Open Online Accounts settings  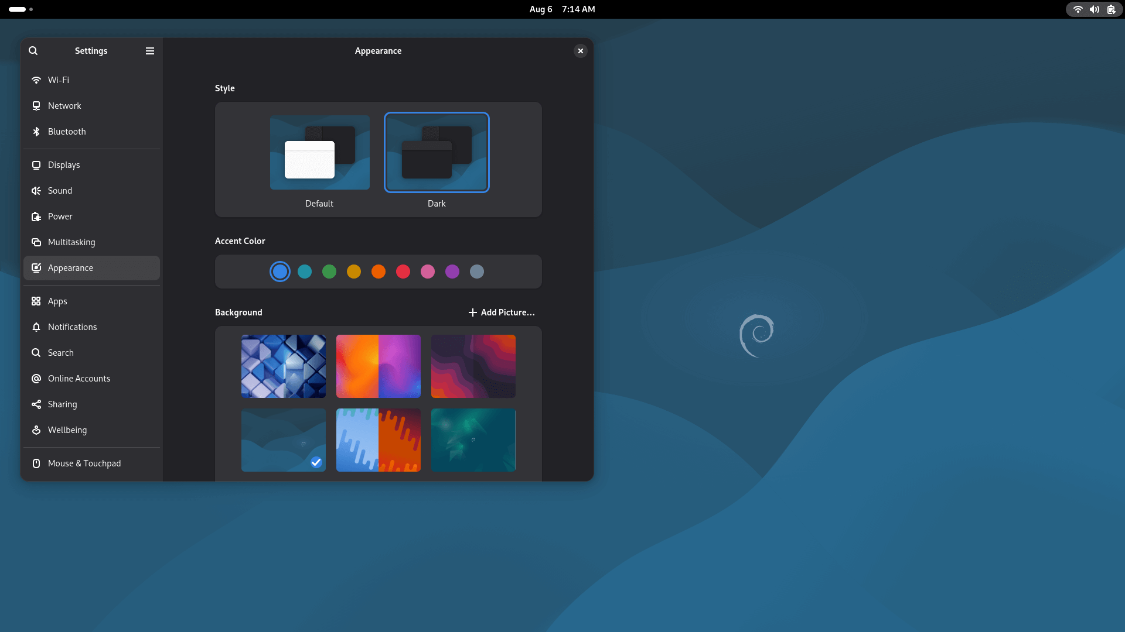point(79,379)
